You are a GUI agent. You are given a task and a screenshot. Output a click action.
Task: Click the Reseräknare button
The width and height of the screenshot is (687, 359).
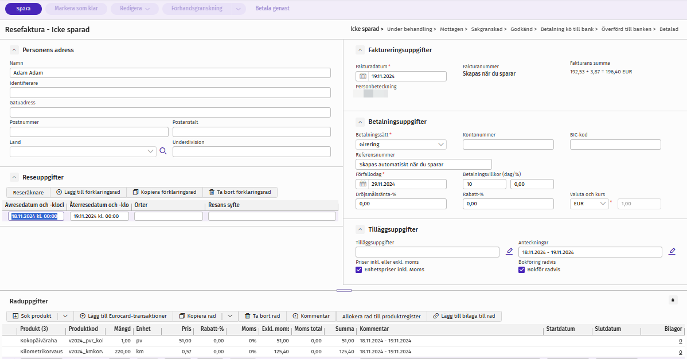pyautogui.click(x=29, y=192)
